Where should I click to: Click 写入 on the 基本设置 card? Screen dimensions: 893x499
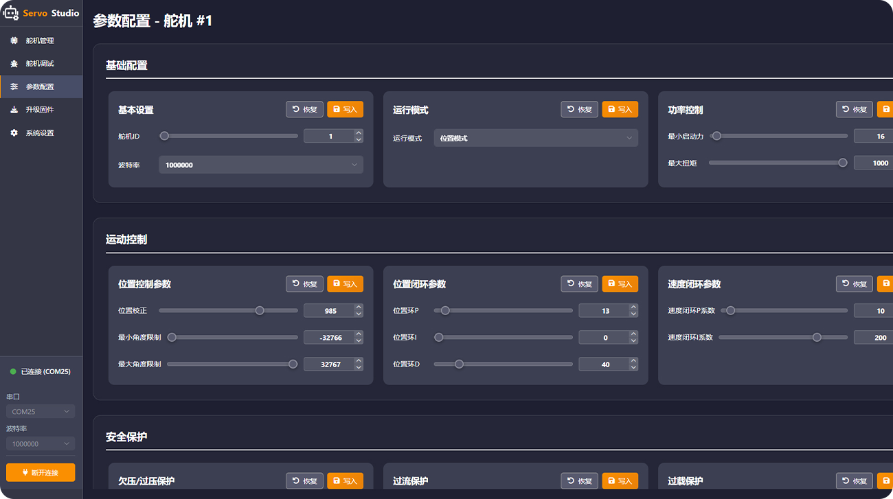(345, 109)
